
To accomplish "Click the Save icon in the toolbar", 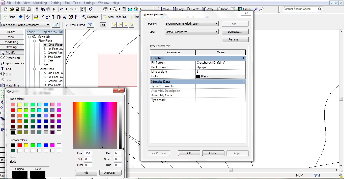I will pyautogui.click(x=17, y=9).
